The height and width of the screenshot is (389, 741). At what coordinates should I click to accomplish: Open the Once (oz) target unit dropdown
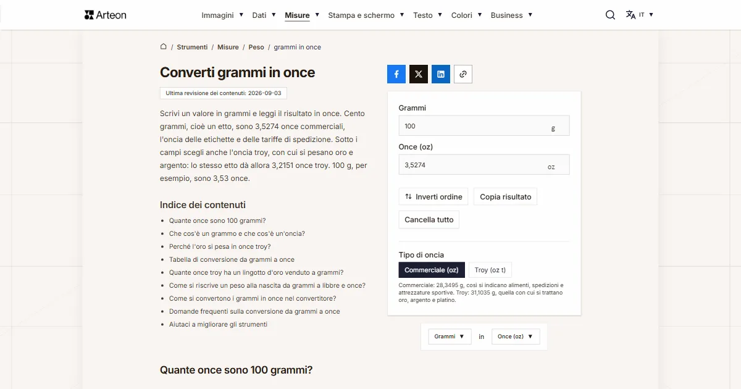516,337
